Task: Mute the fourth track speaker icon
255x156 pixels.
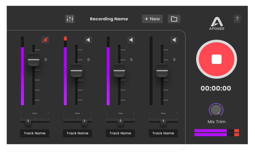Action: point(174,40)
